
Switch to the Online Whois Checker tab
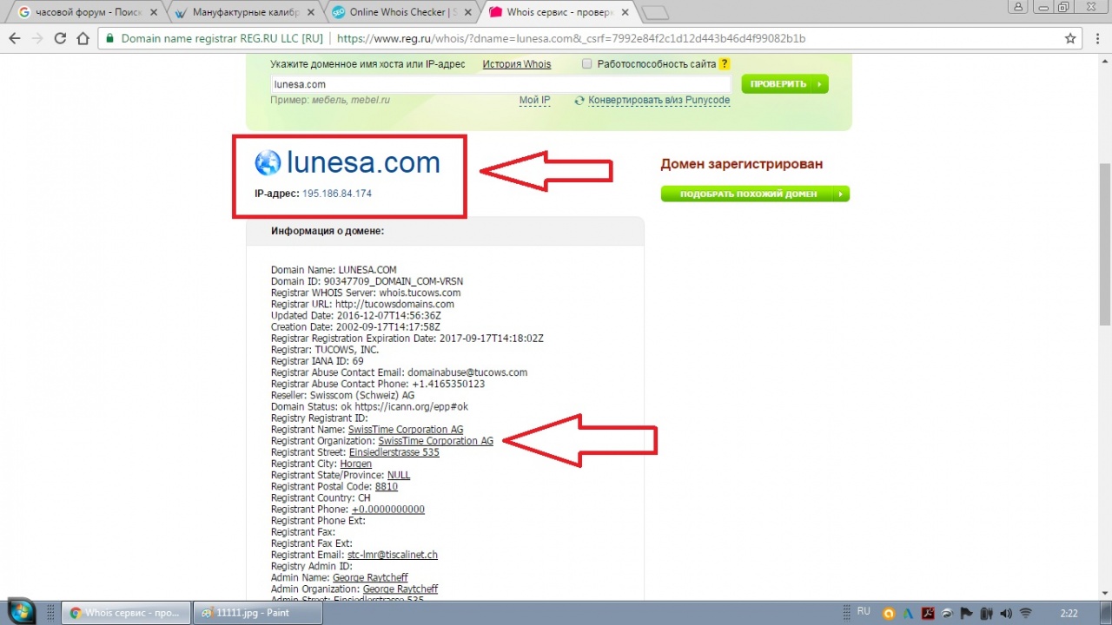click(398, 13)
